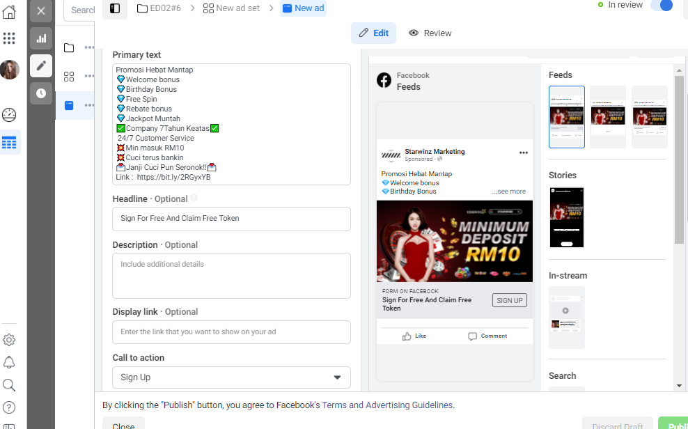Click the SIGN UP button in ad preview
688x429 pixels.
[x=510, y=300]
